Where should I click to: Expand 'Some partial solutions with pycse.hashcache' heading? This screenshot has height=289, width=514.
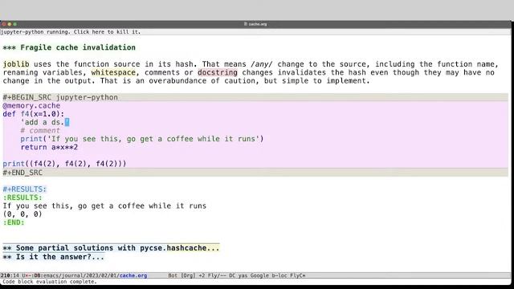[x=111, y=248]
